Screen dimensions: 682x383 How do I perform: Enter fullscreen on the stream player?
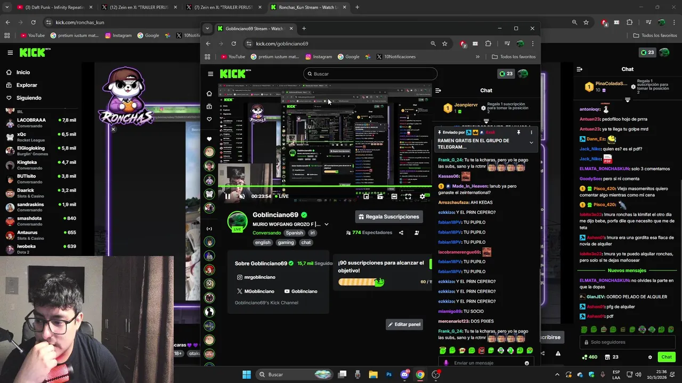[408, 196]
